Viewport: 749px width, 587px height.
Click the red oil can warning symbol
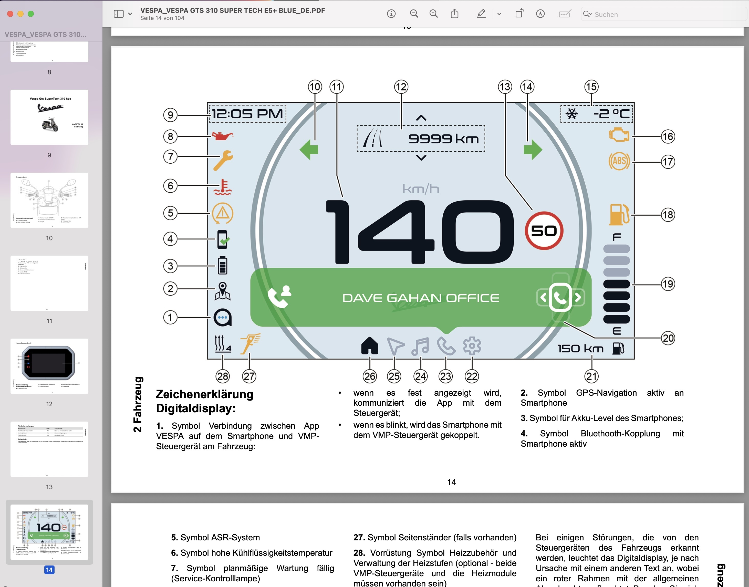click(223, 136)
